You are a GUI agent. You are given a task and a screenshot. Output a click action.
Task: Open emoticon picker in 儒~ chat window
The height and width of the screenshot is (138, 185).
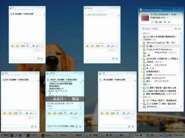87,46
